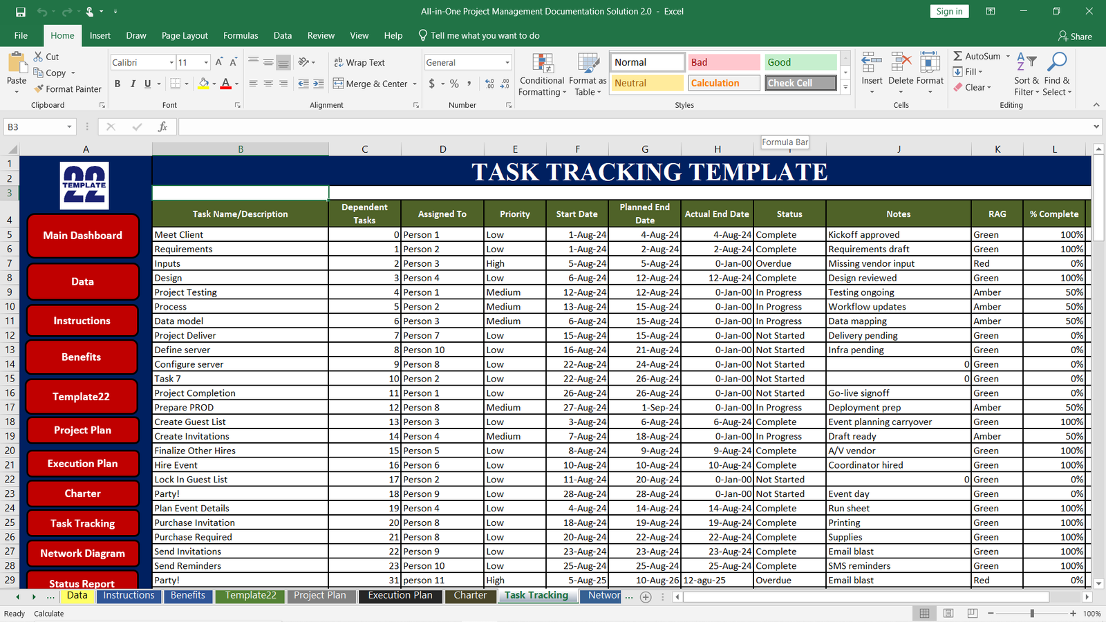Expand the Merge & Center dropdown arrow
This screenshot has width=1106, height=622.
[415, 84]
